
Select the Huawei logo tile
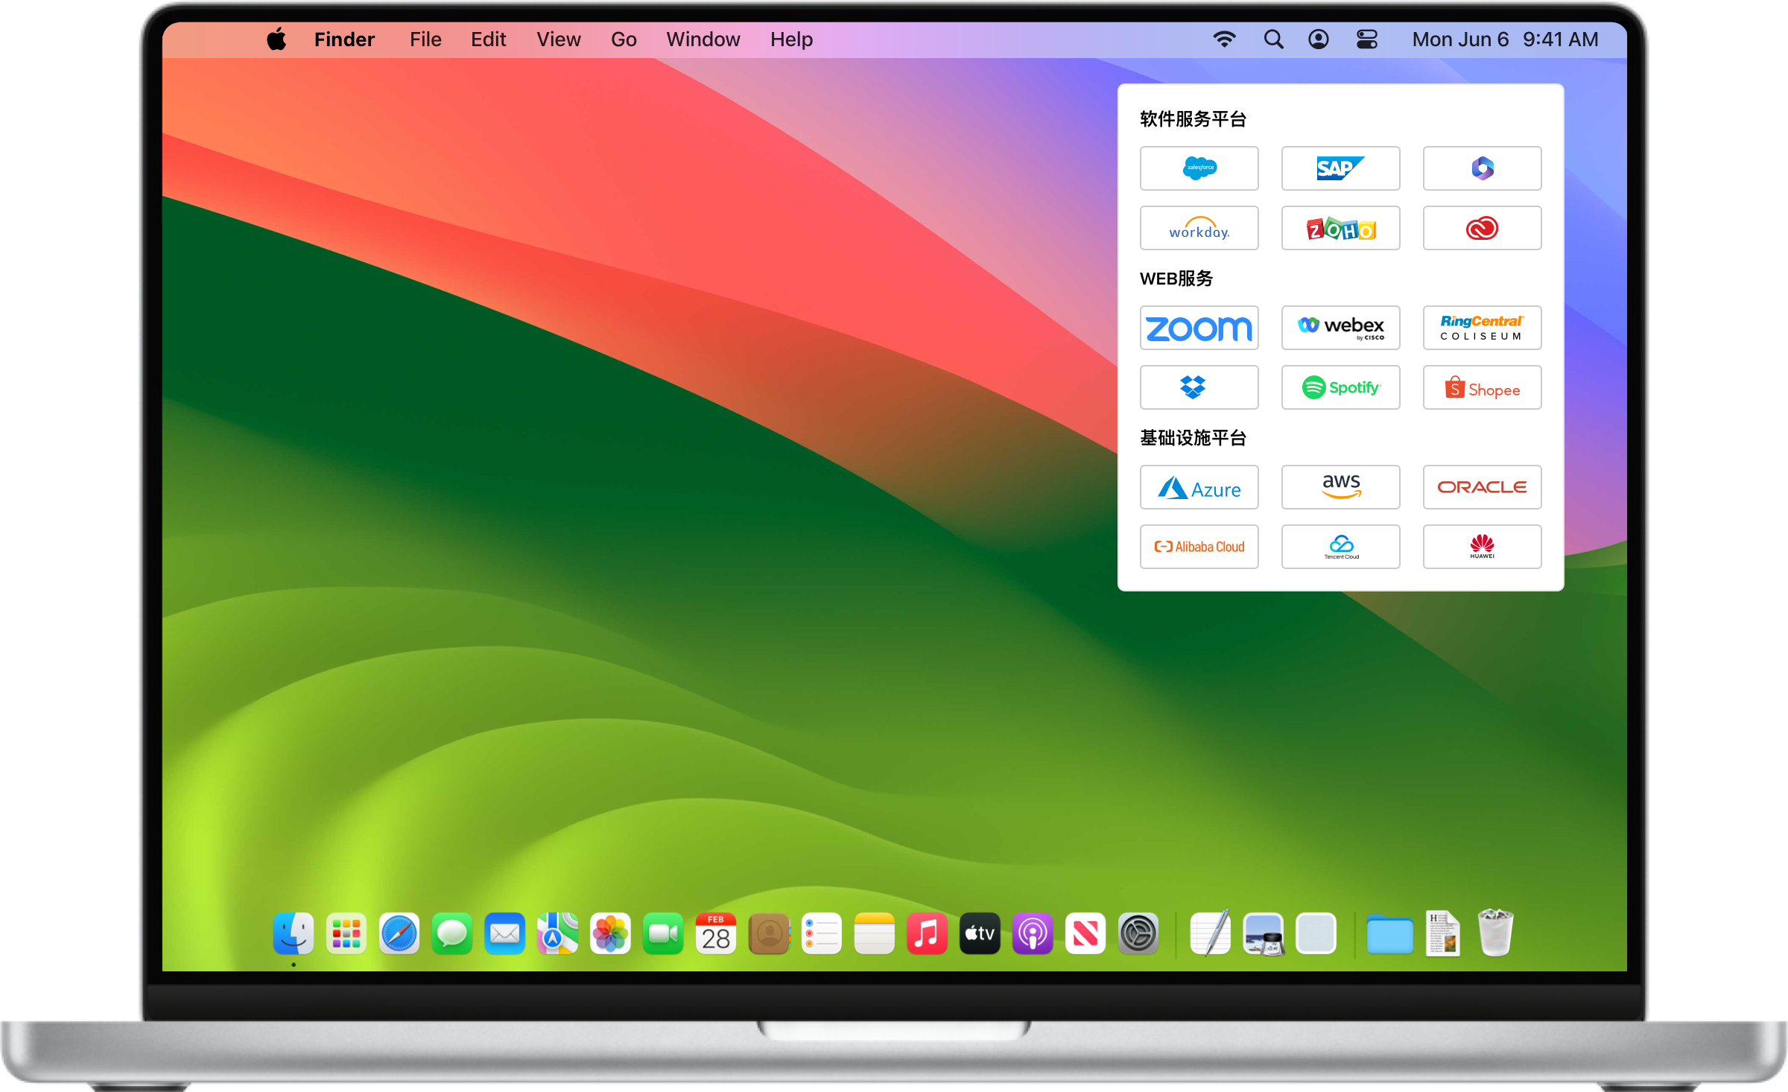pyautogui.click(x=1482, y=547)
